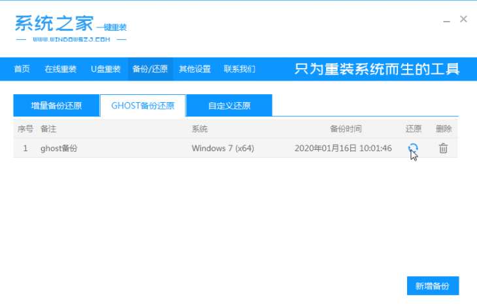Open the 备份/还原 navigation item
This screenshot has height=305, width=477.
(150, 69)
